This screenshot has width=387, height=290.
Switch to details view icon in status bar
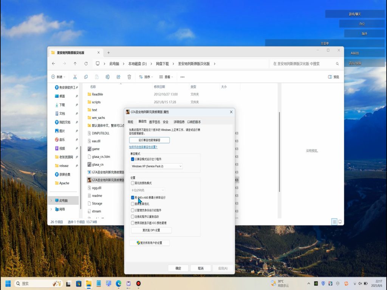pyautogui.click(x=334, y=222)
